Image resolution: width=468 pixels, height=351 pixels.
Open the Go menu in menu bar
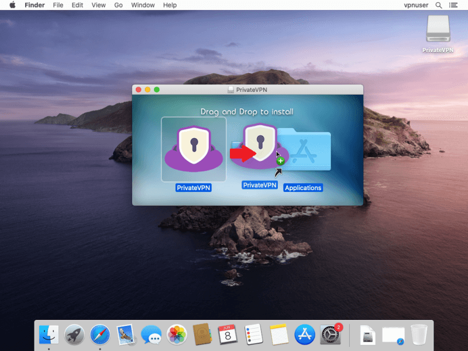coord(119,5)
